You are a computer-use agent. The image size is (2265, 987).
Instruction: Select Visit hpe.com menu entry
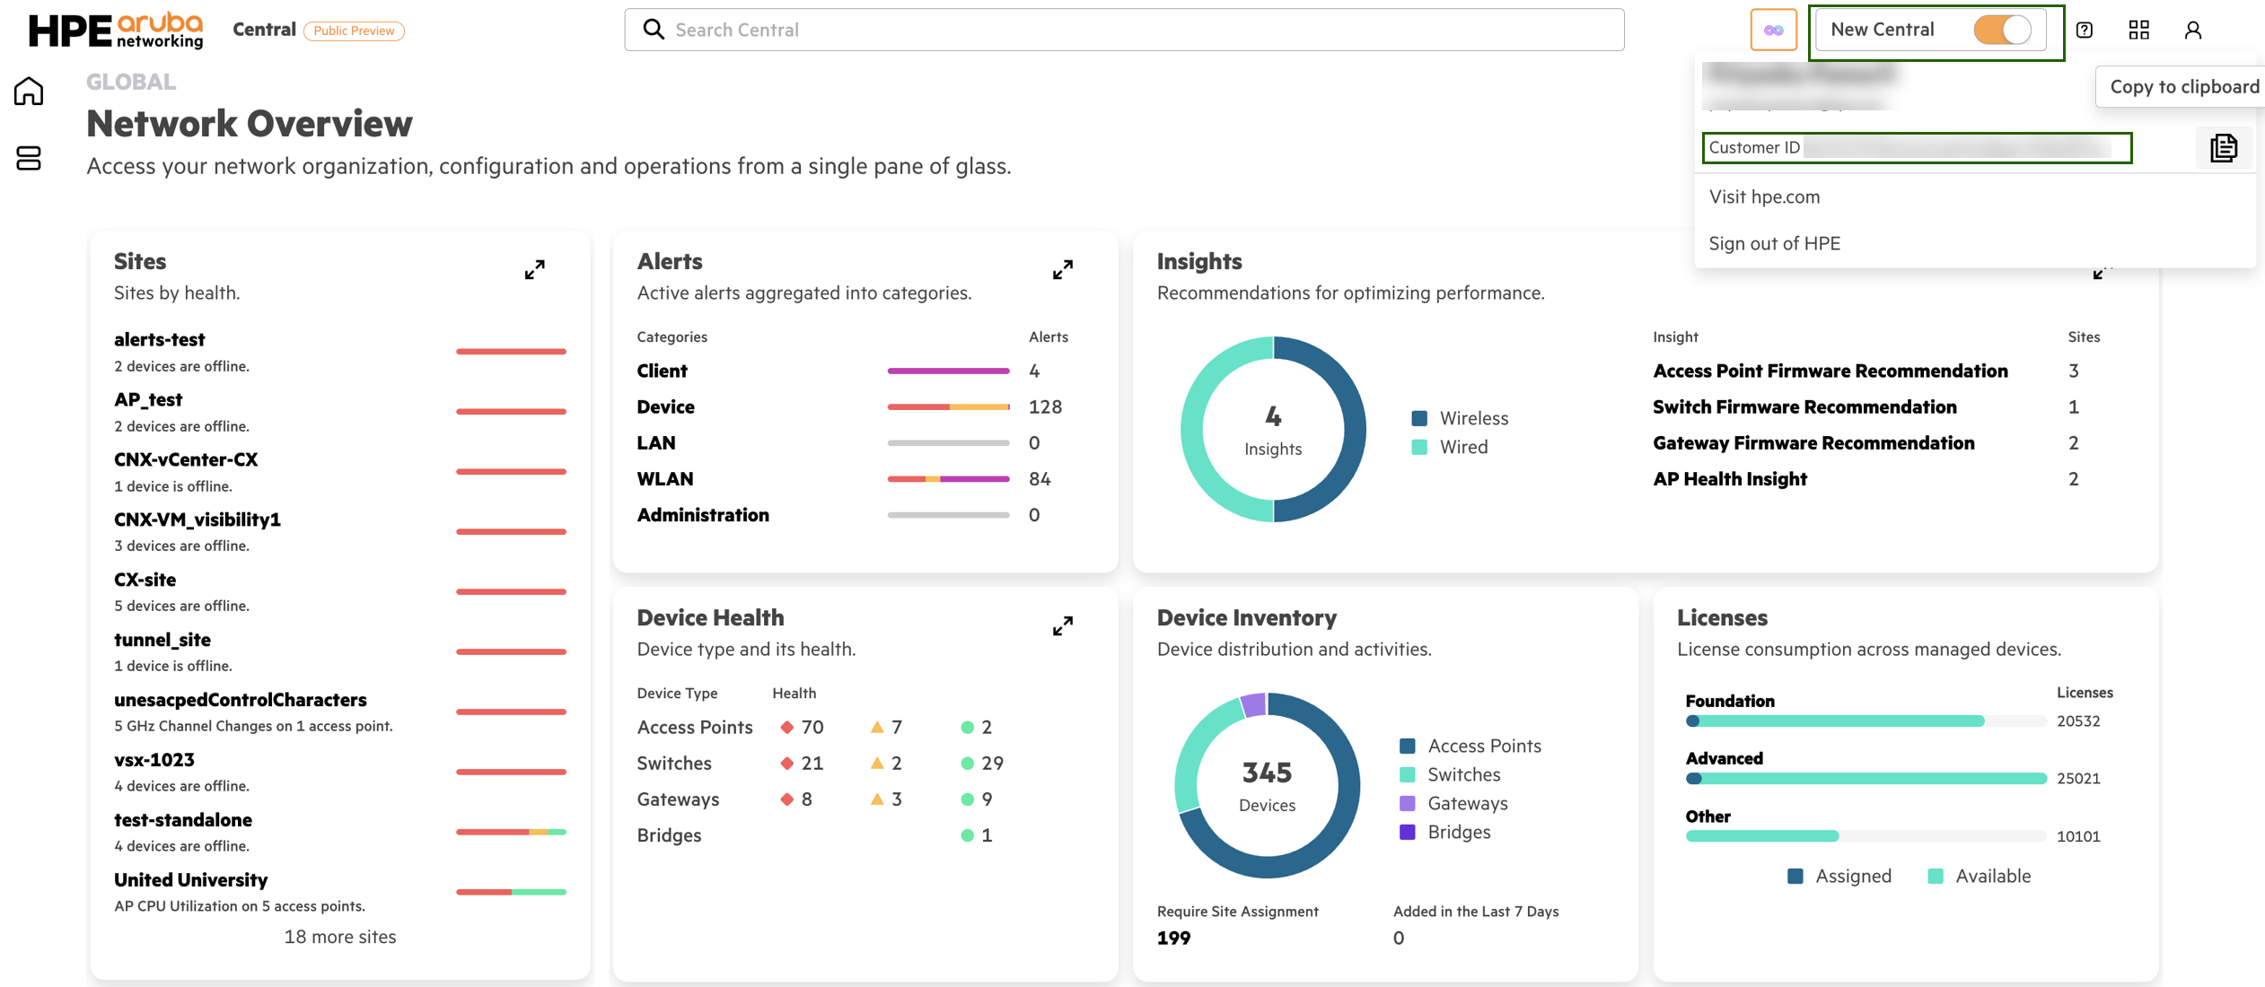tap(1764, 197)
